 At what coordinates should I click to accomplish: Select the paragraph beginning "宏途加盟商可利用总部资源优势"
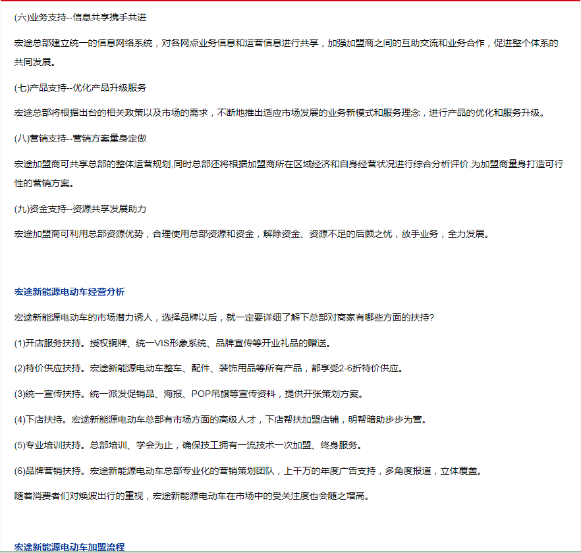click(x=253, y=234)
